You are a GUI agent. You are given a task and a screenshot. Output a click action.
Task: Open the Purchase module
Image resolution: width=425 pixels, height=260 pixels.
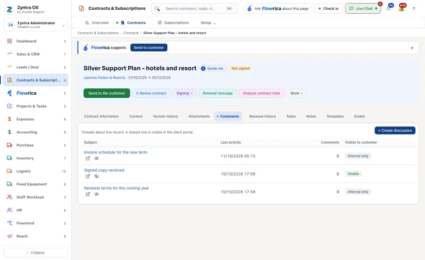click(35, 145)
